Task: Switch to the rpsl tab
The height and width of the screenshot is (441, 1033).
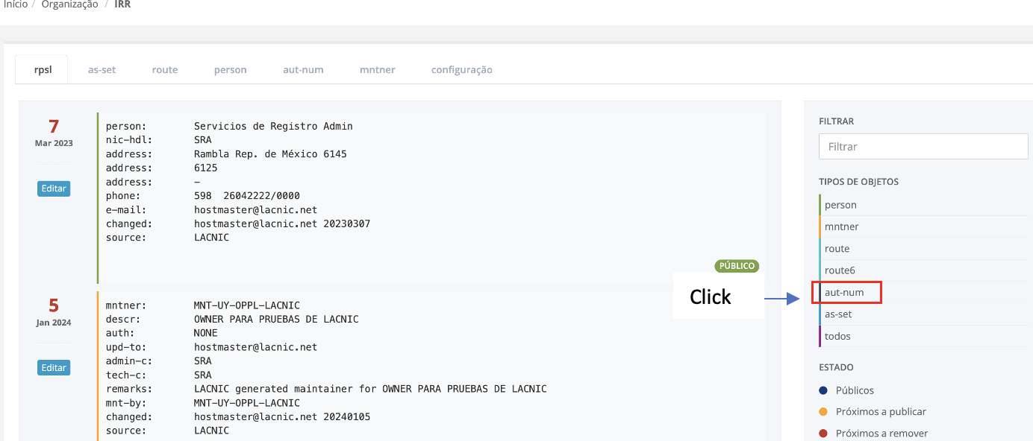Action: [42, 69]
